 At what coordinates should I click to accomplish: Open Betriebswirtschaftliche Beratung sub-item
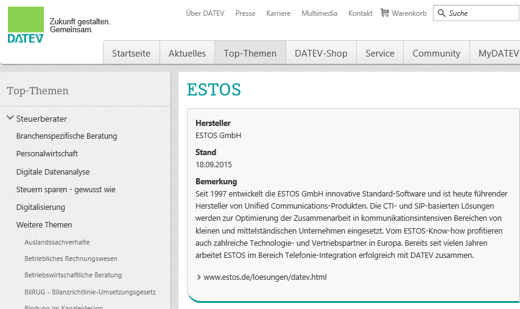click(73, 275)
